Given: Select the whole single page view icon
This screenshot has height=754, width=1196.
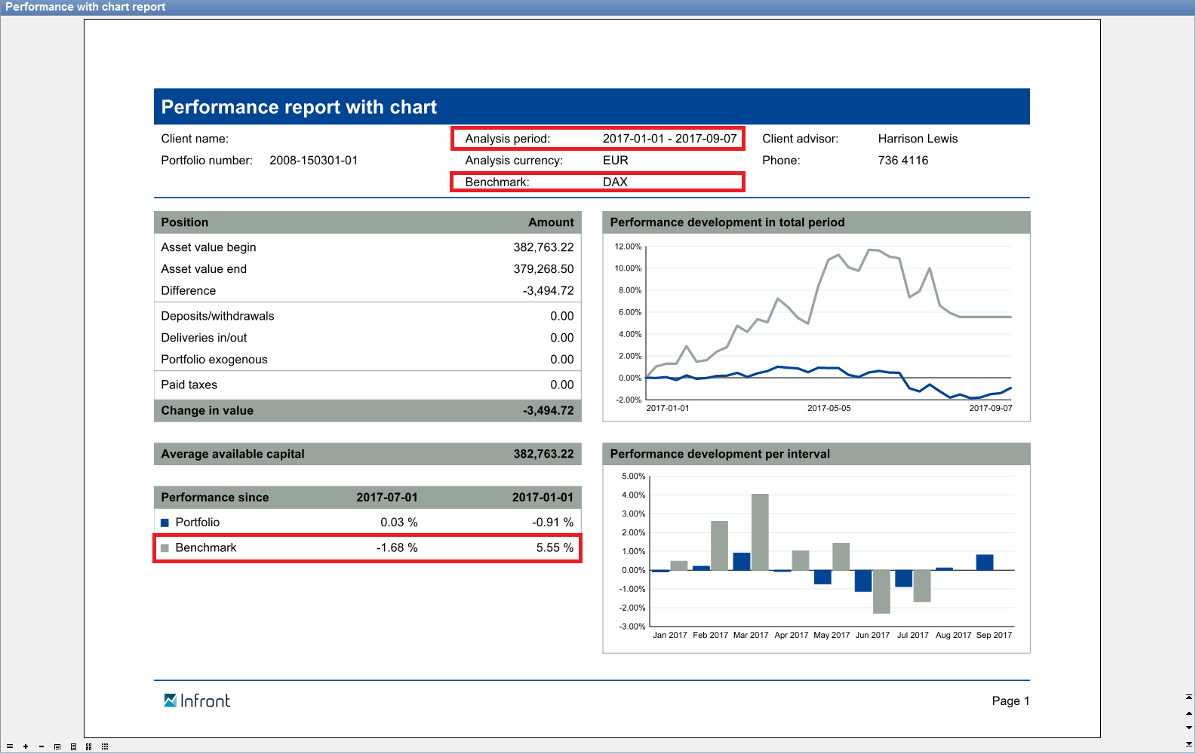Looking at the screenshot, I should click(73, 746).
